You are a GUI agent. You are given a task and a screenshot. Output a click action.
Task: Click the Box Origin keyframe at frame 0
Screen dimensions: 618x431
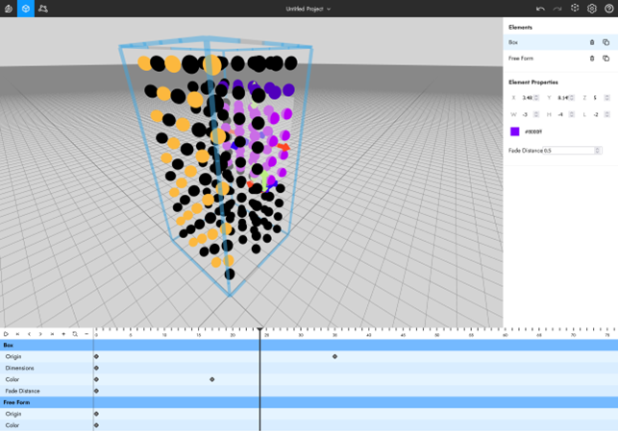[x=96, y=357]
